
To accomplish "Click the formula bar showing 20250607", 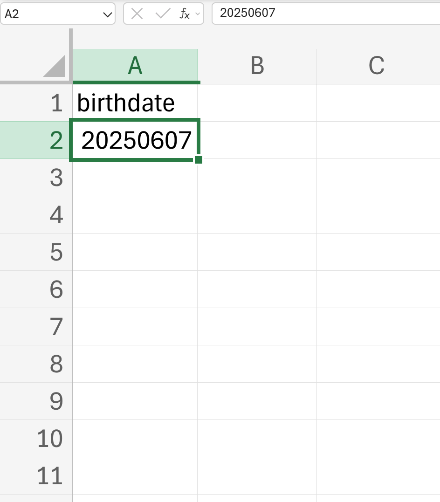I will coord(326,14).
